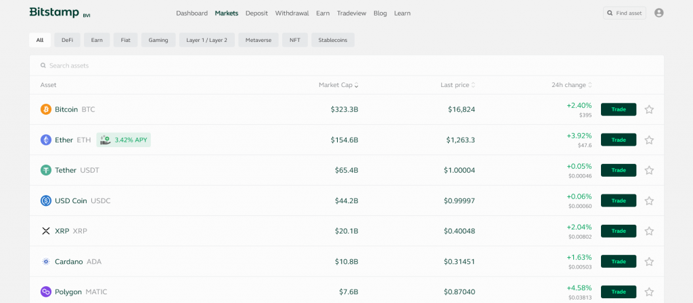
Task: Click the Bitcoin coin icon
Action: 46,109
